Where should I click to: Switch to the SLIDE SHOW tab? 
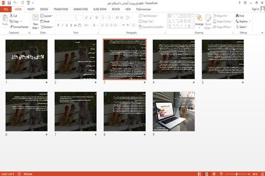point(100,9)
